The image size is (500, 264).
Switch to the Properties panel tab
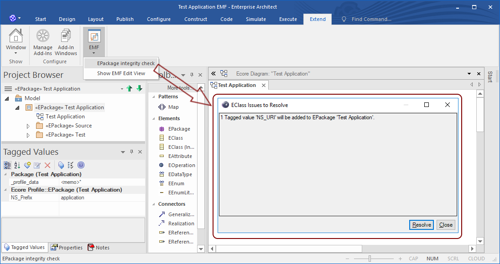click(67, 248)
